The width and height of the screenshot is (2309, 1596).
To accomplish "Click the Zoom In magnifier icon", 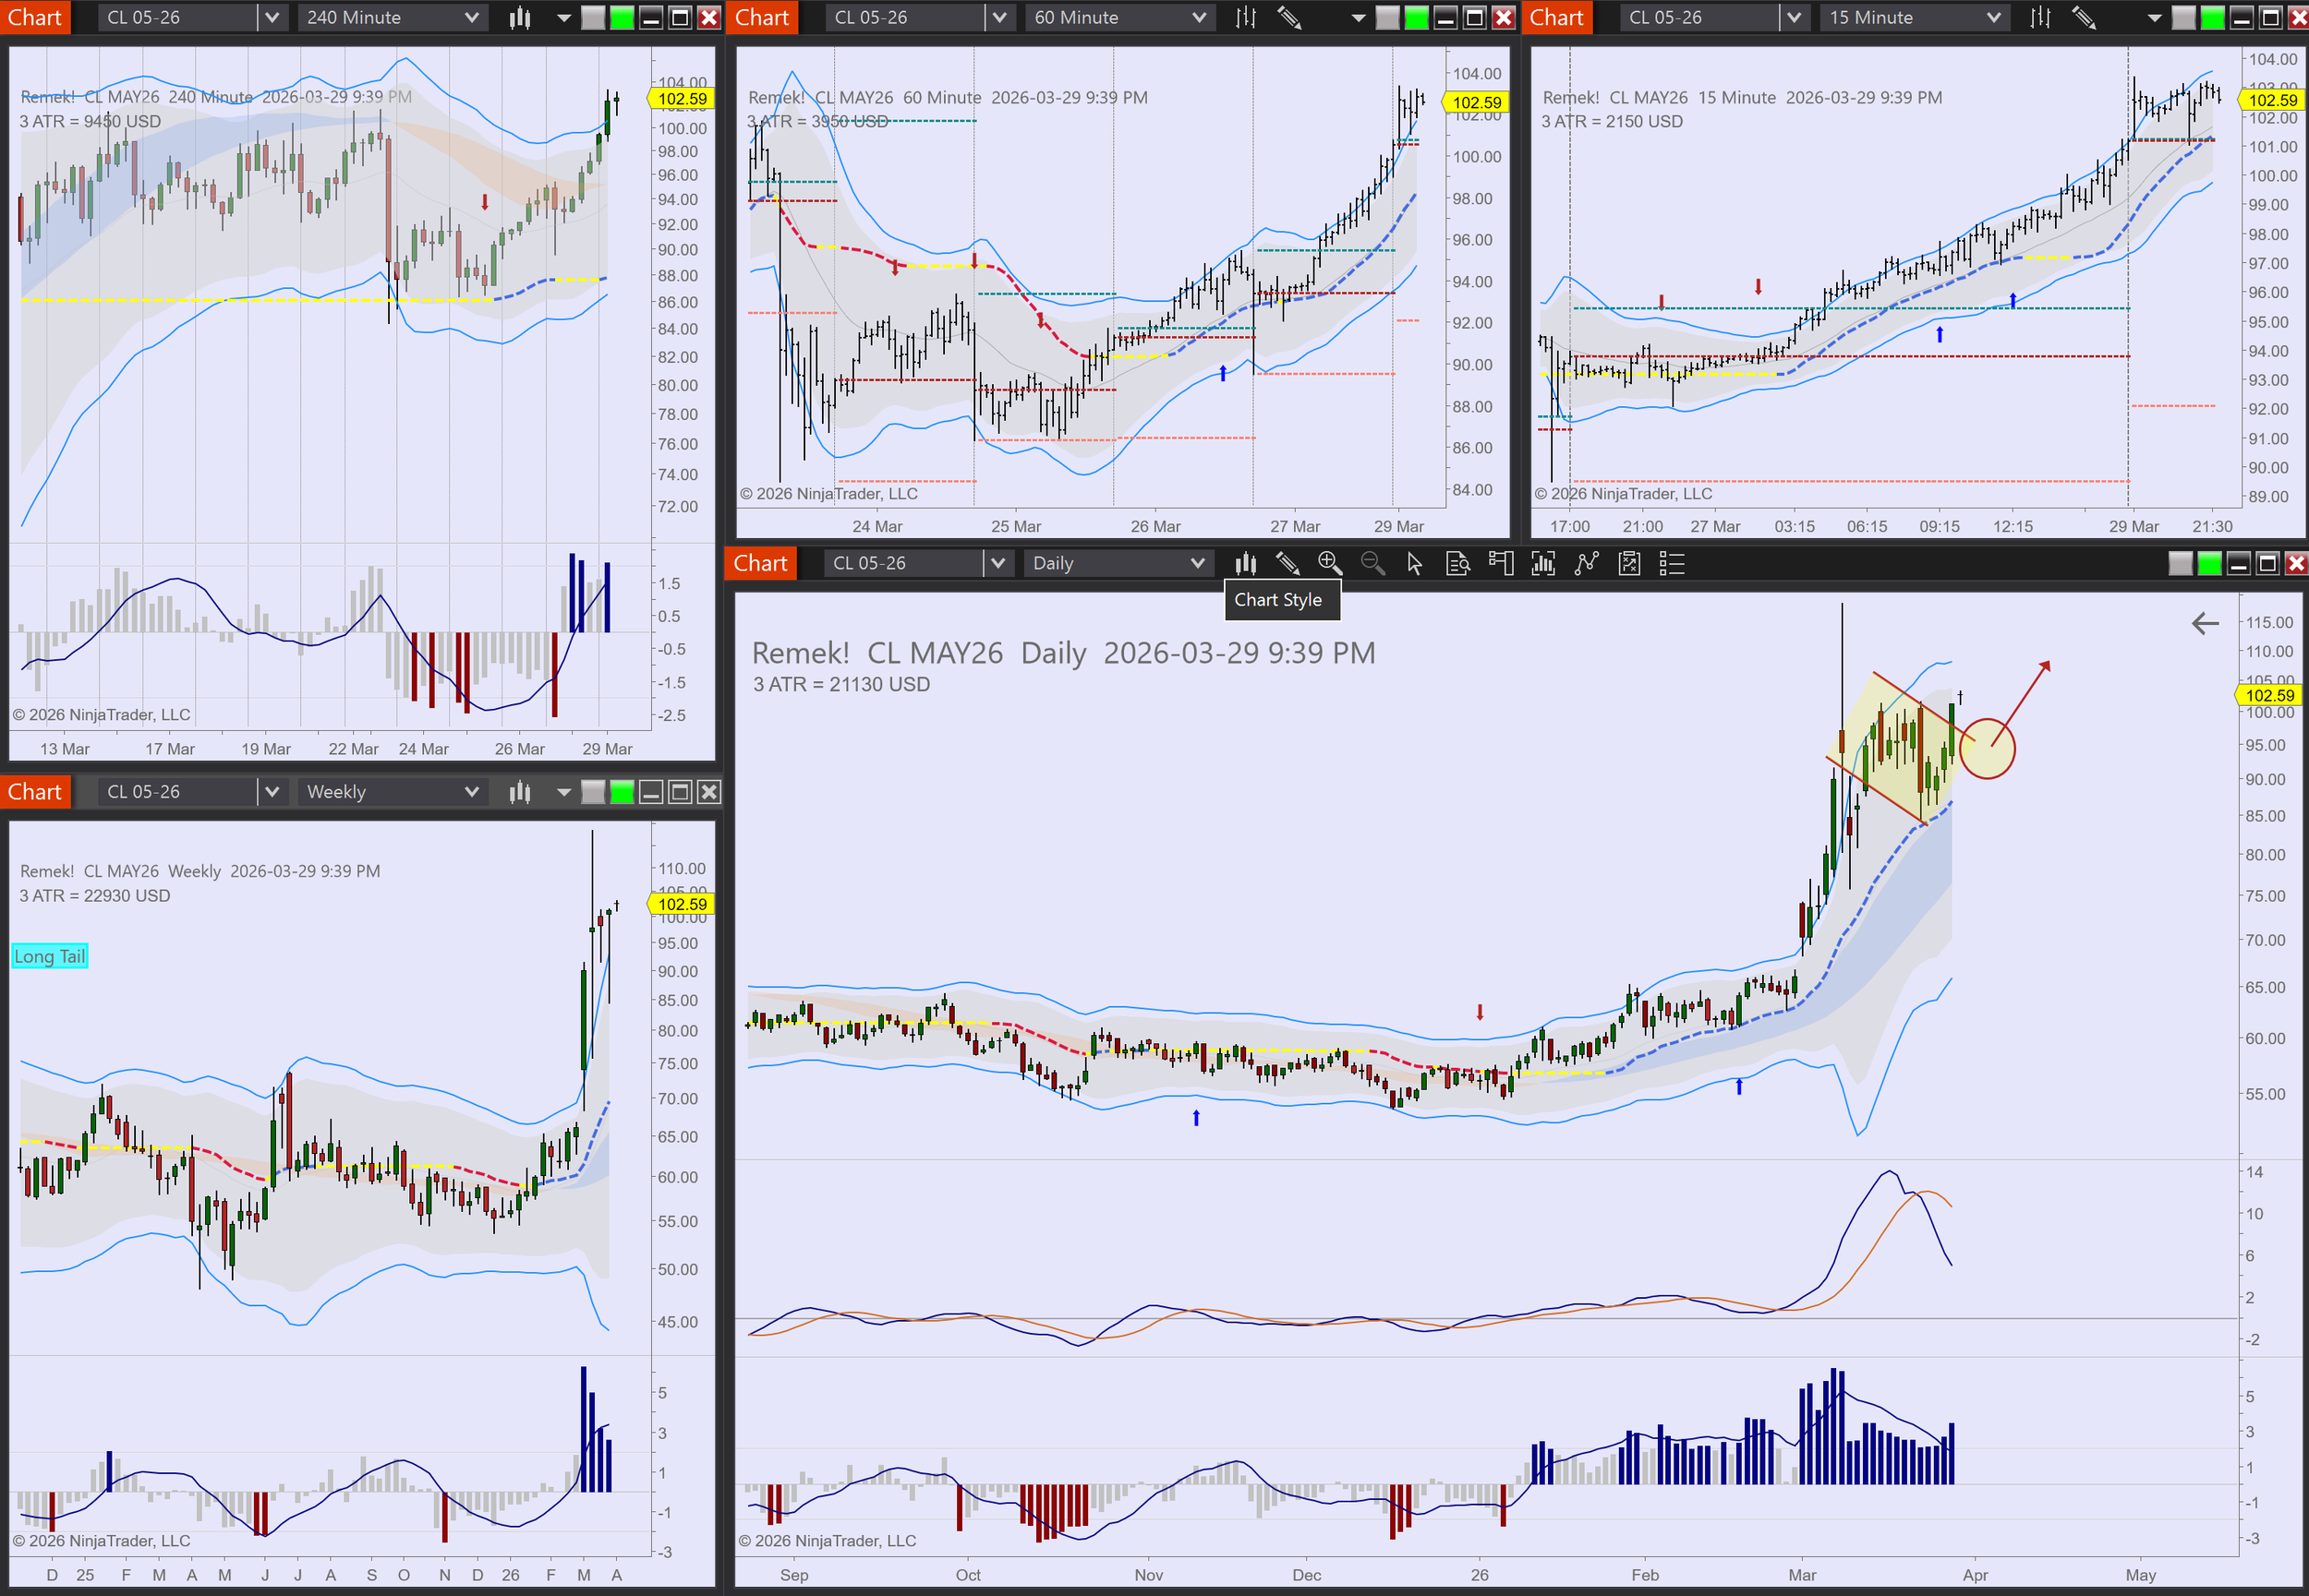I will click(1330, 564).
